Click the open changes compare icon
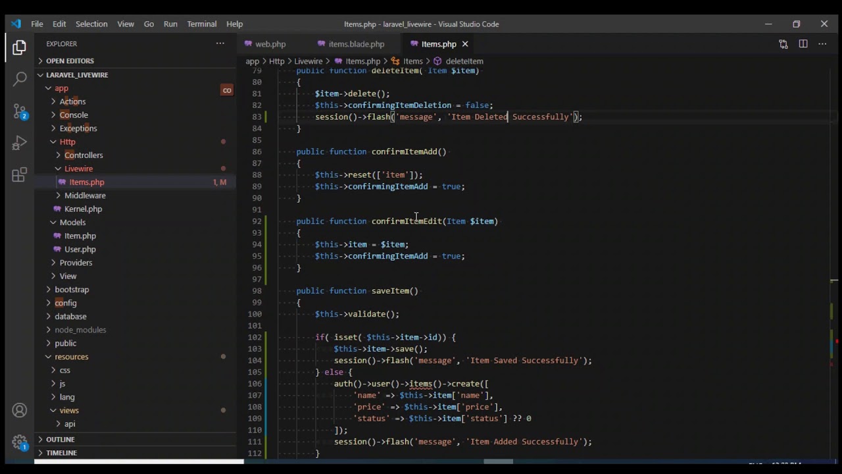842x474 pixels. tap(783, 44)
